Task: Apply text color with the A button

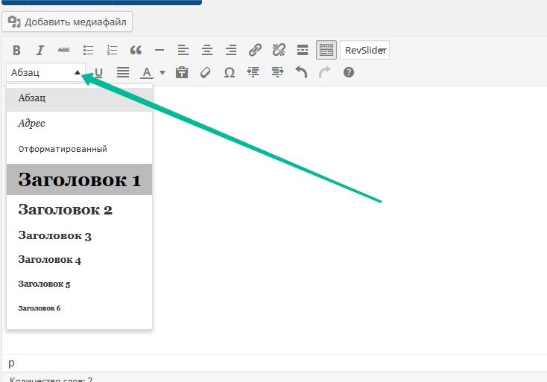Action: point(146,73)
